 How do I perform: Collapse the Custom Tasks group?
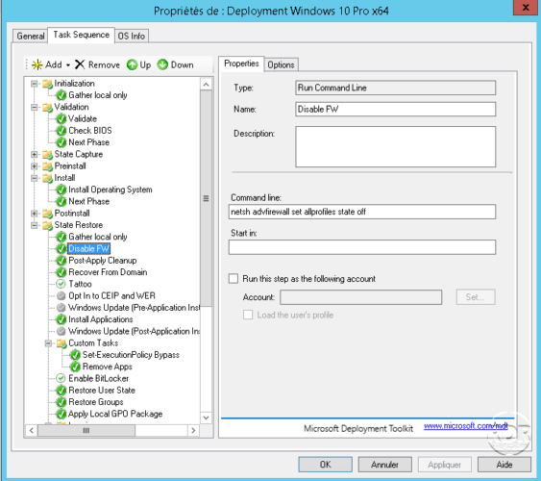coord(48,343)
